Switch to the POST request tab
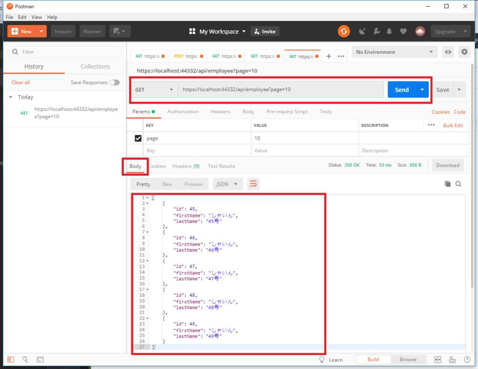 [x=187, y=57]
